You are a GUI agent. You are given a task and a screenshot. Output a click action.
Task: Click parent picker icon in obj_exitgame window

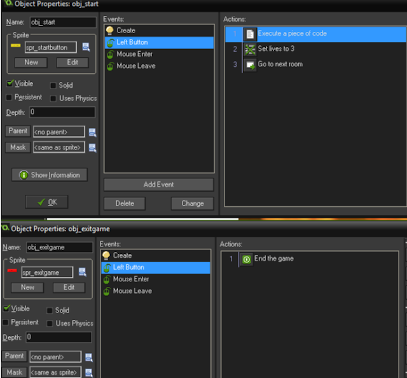[89, 357]
